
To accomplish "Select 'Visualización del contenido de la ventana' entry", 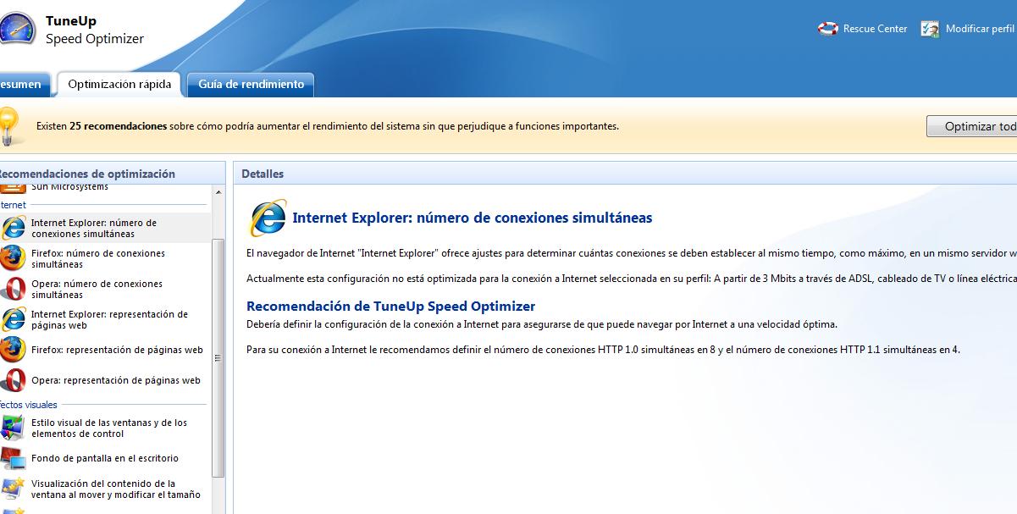I will click(103, 489).
